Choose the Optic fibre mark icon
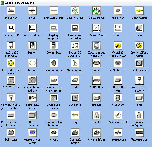Viewport: 152px width, 147px height. [x=139, y=46]
